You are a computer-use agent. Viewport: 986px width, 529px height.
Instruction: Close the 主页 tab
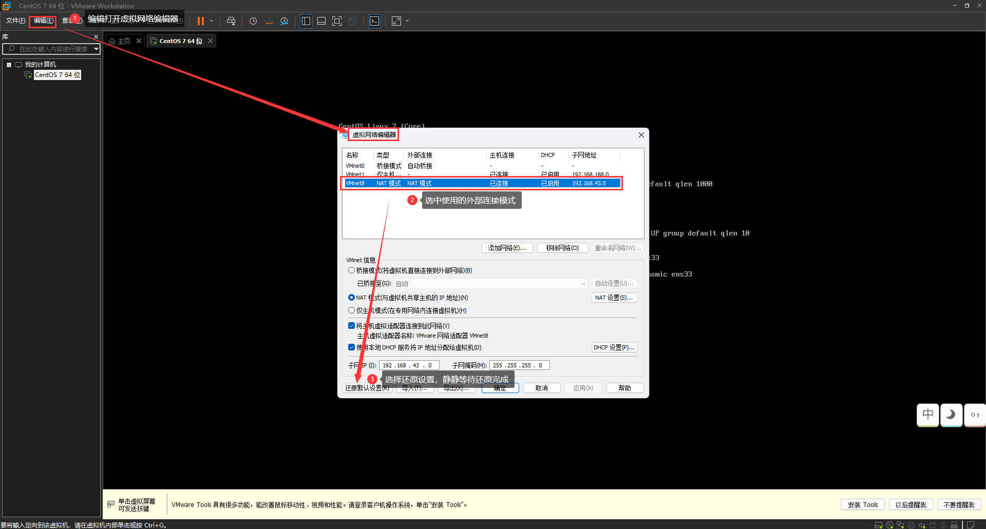[x=139, y=41]
